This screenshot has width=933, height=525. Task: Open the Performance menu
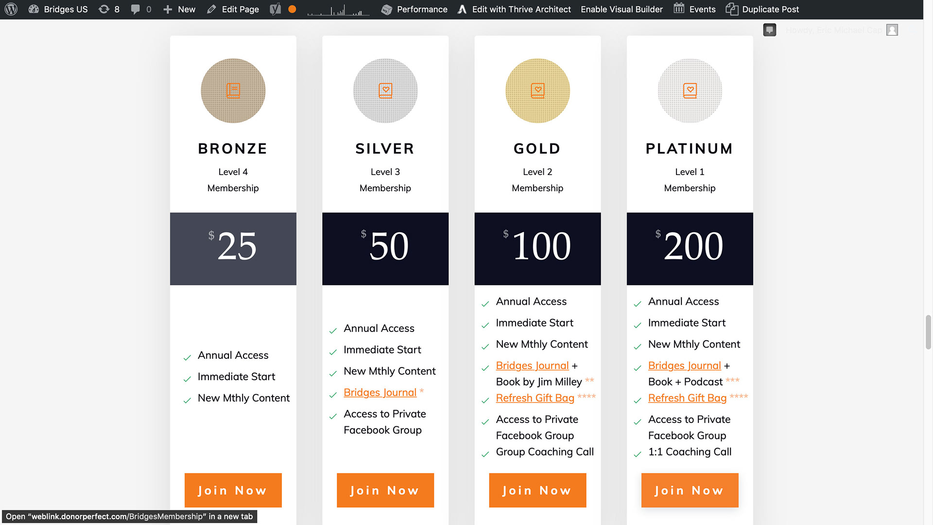point(415,9)
